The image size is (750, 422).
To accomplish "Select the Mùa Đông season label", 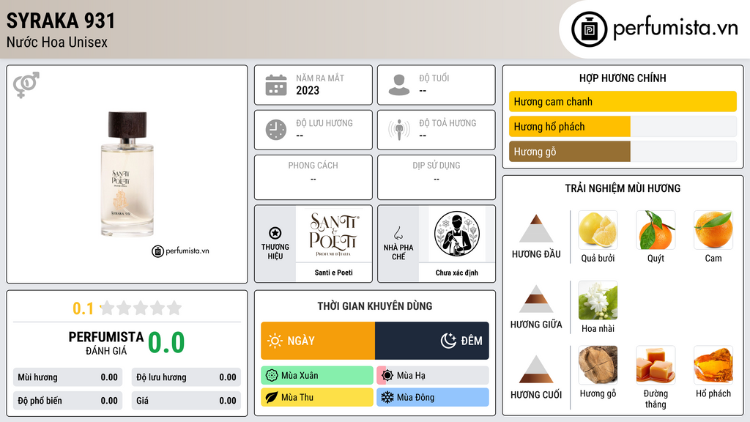I will [433, 397].
